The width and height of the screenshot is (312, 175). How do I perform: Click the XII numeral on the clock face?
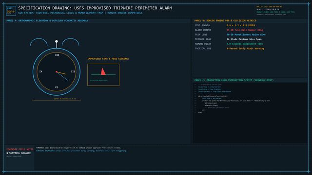tap(57, 55)
